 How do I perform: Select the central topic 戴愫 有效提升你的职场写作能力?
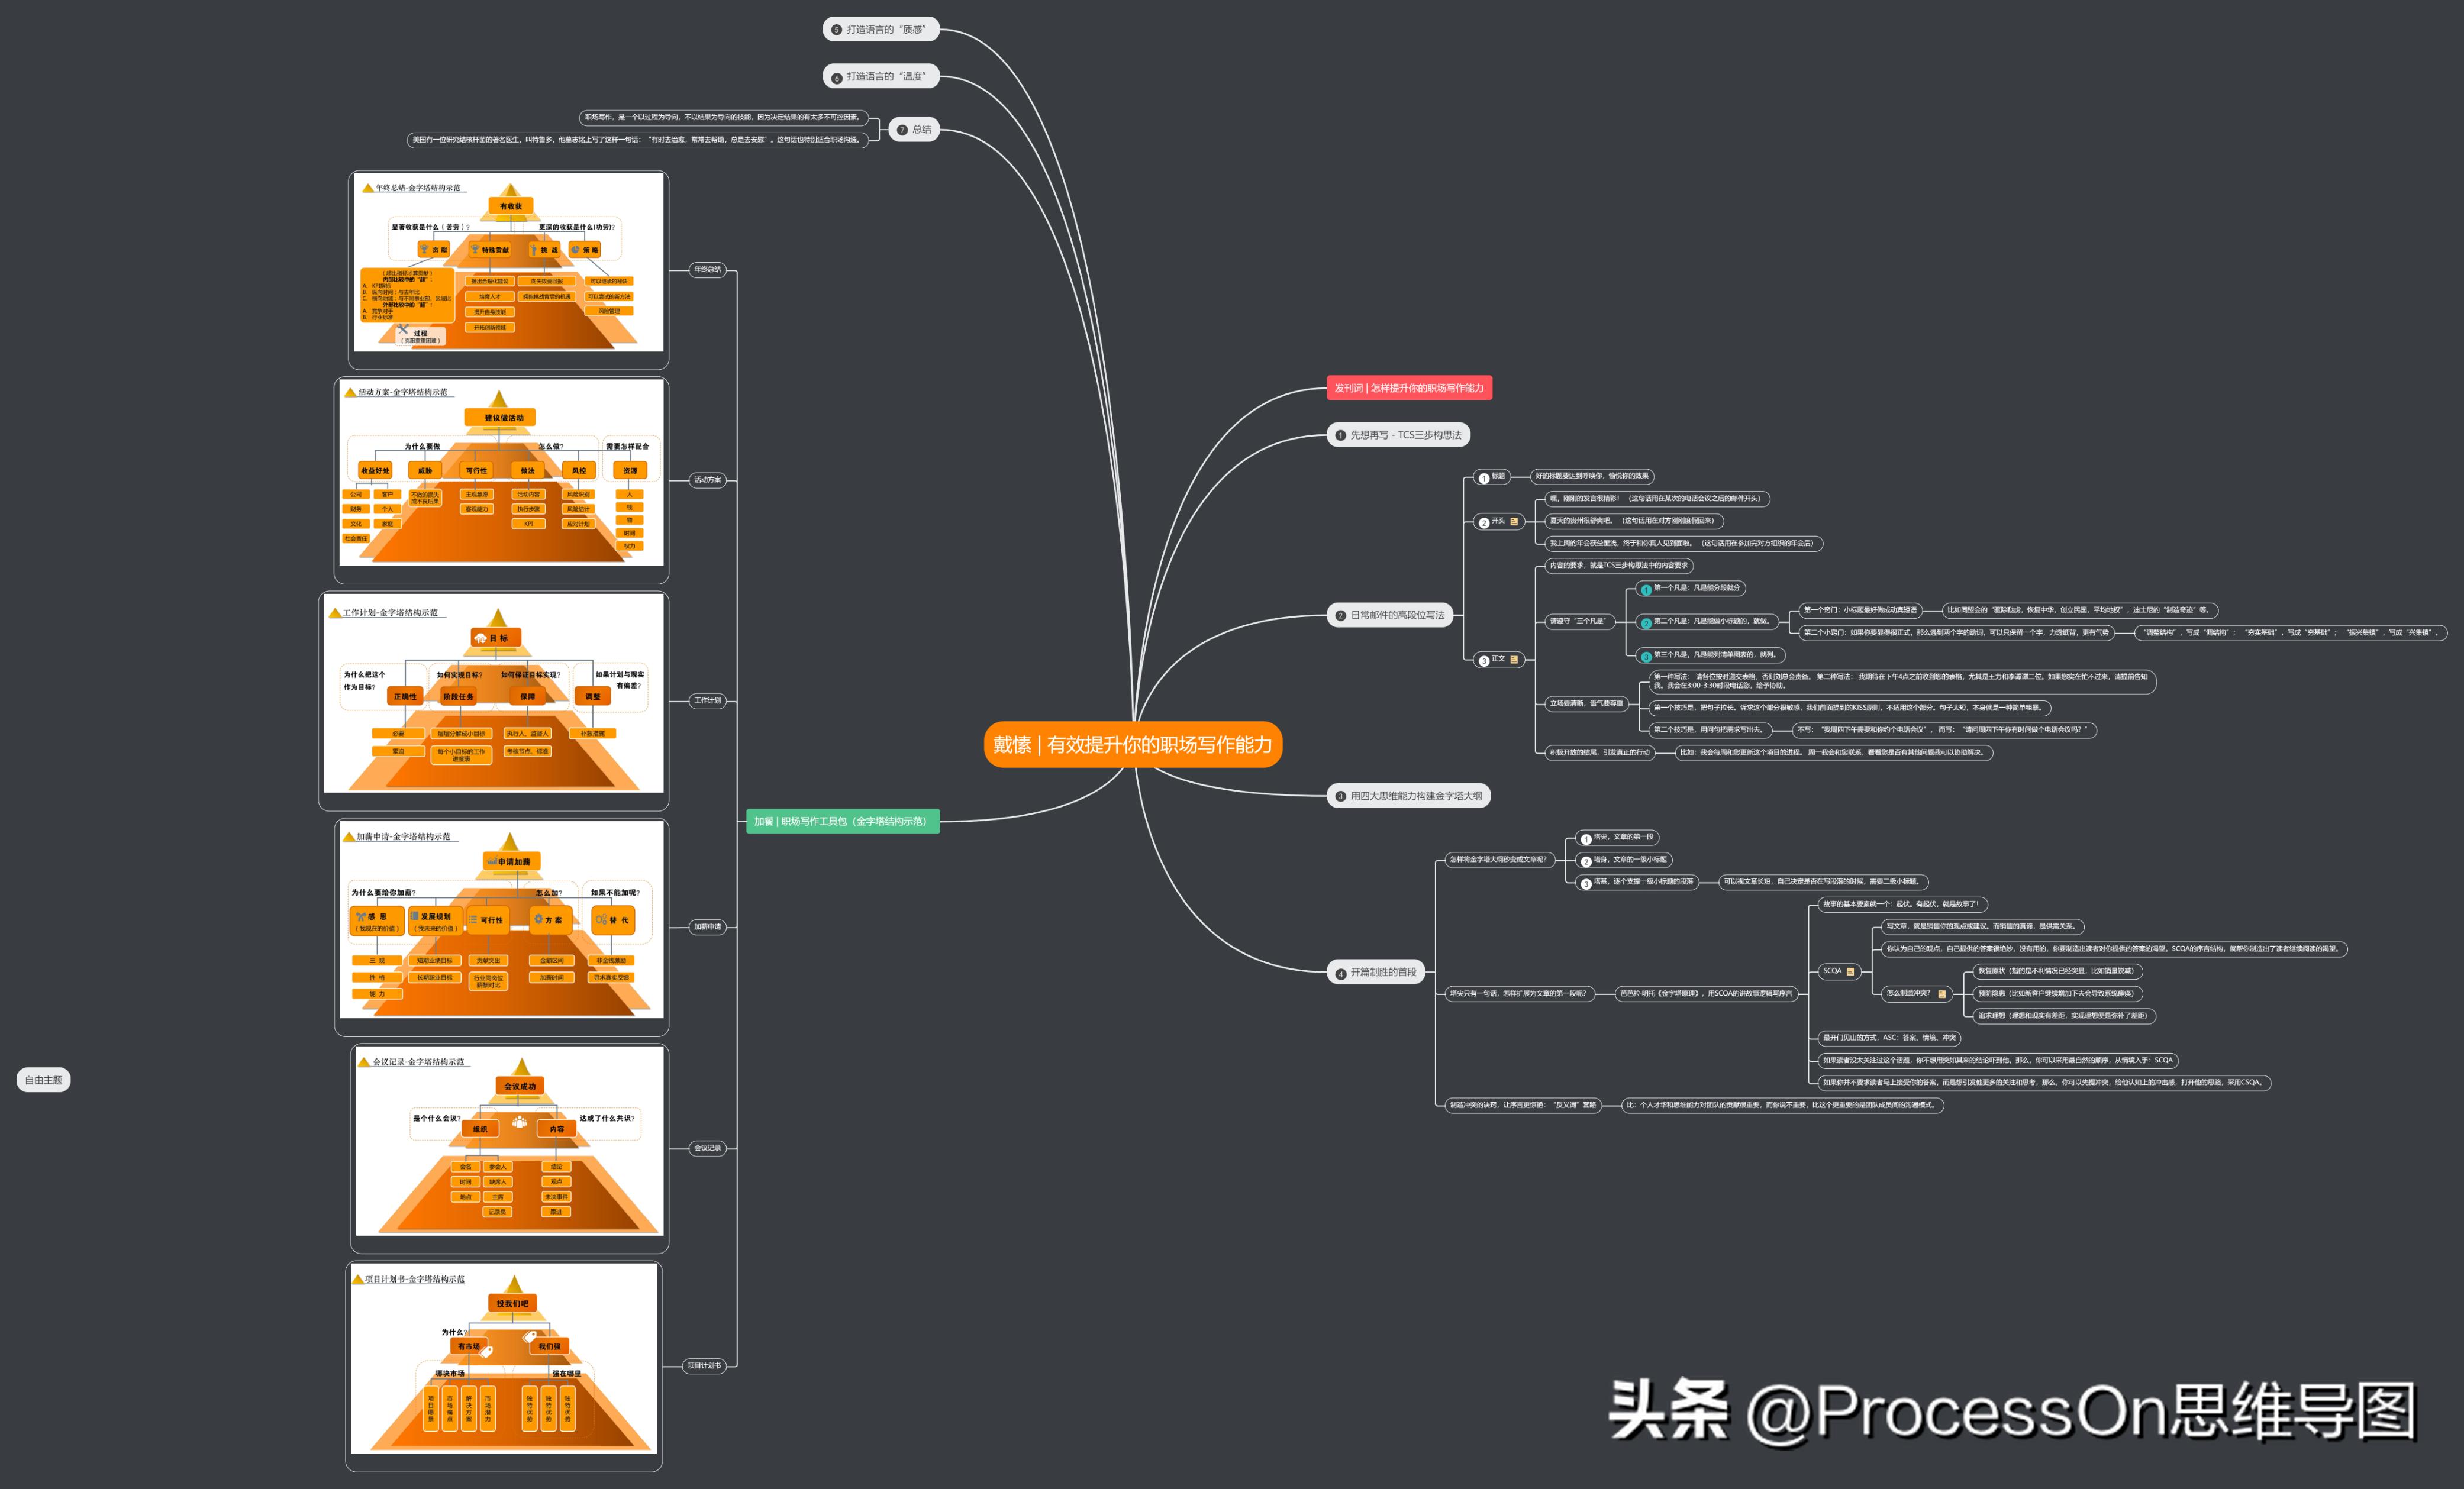(1132, 745)
